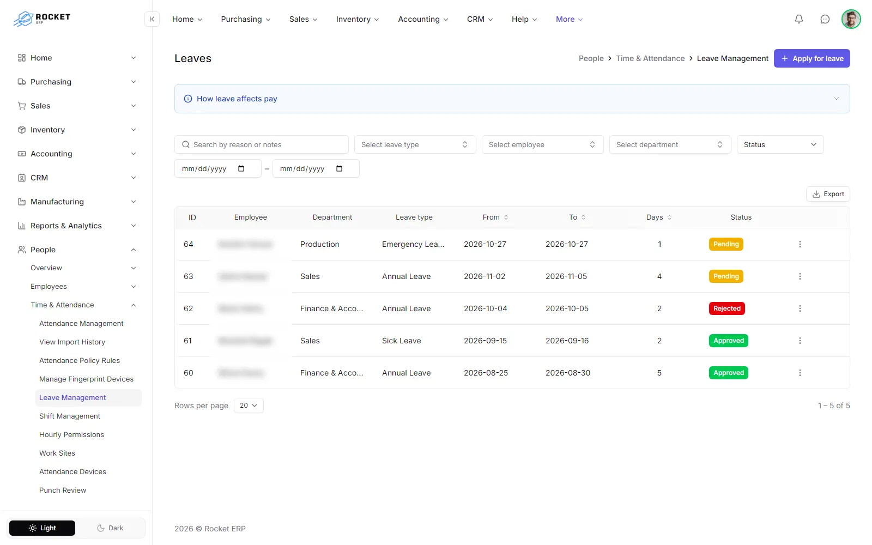Export the leaves table
This screenshot has width=872, height=545.
click(828, 194)
